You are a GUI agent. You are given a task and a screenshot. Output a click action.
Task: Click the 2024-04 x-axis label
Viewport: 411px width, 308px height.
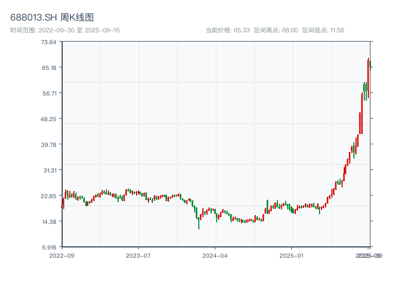click(215, 256)
